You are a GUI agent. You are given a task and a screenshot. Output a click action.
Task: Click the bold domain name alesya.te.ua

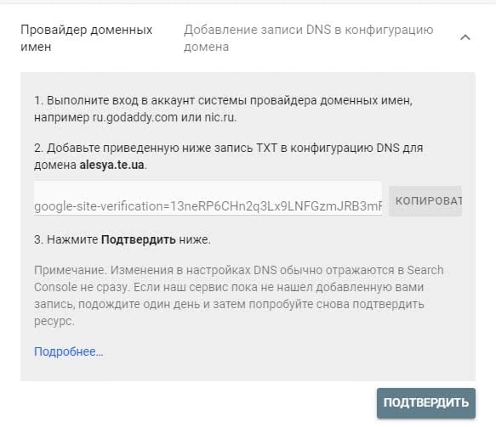pyautogui.click(x=112, y=165)
